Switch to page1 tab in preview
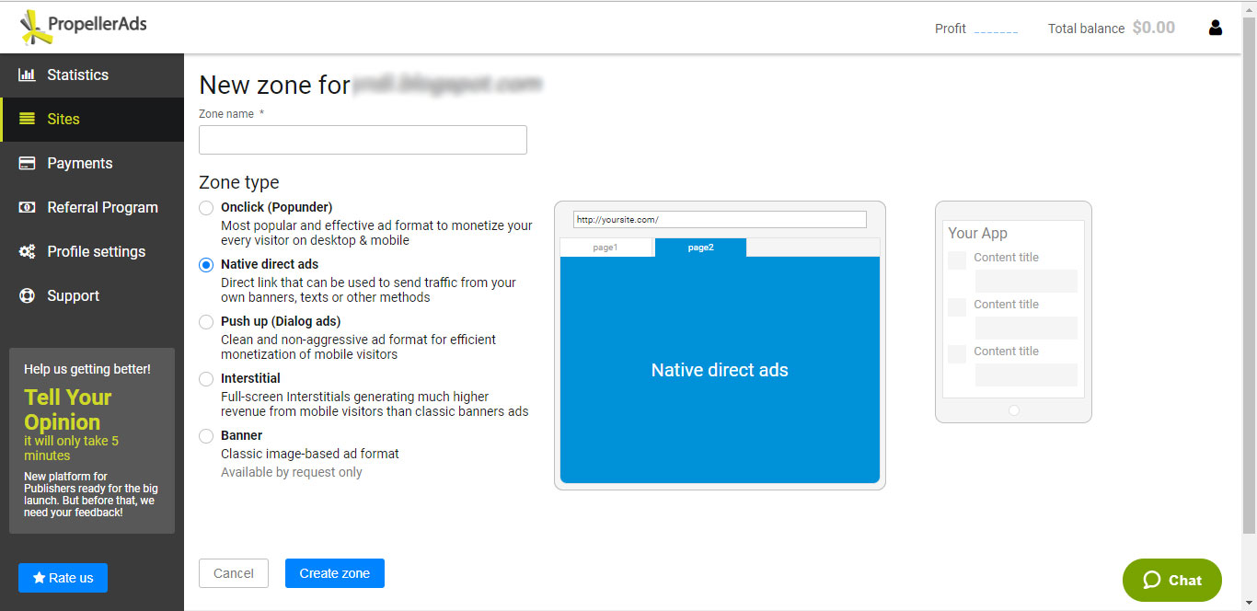1257x611 pixels. (x=606, y=248)
